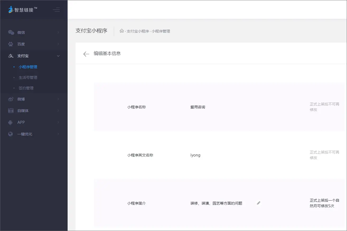Collapse the 支付宝 menu chevron
The image size is (347, 231).
58,56
